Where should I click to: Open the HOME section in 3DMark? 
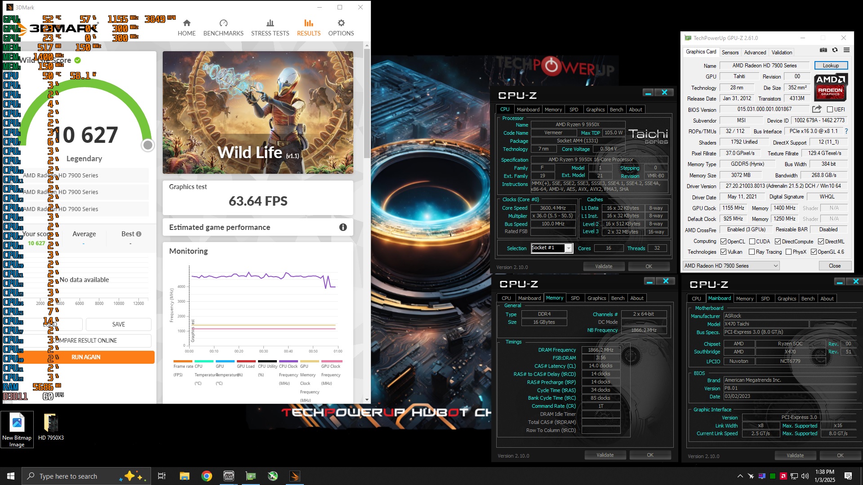(x=187, y=27)
